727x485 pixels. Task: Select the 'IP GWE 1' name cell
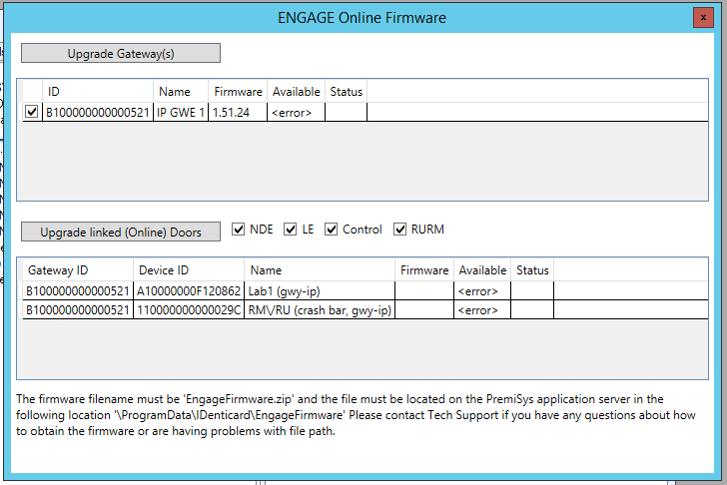tap(181, 112)
